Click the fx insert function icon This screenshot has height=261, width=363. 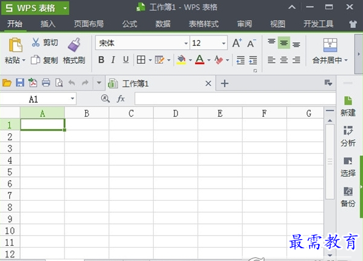(x=120, y=99)
